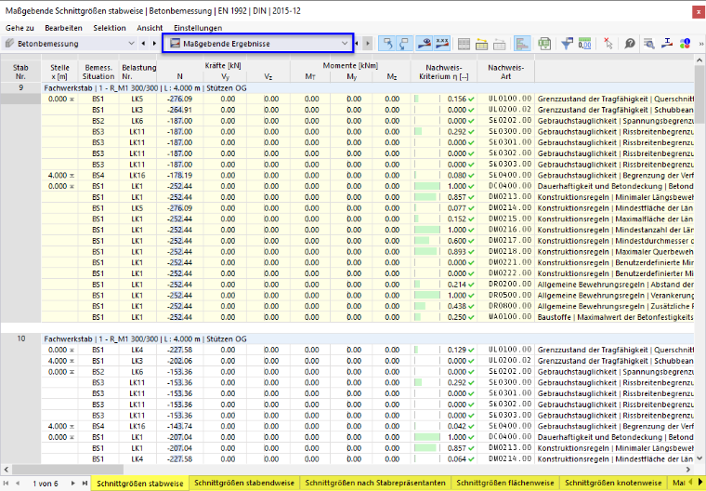Click the grayed table row icon

coord(500,44)
